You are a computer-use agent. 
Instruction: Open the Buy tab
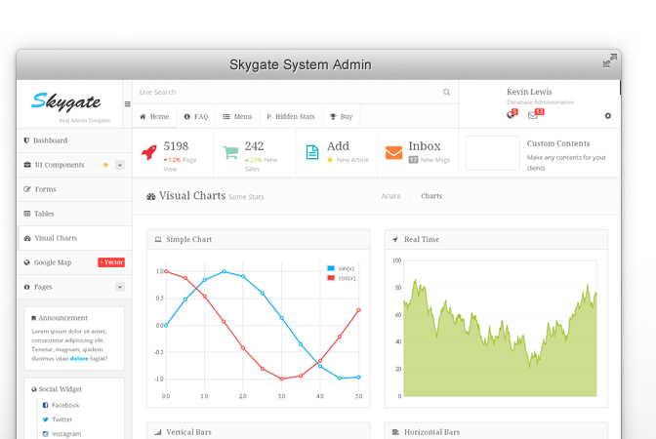click(x=342, y=117)
